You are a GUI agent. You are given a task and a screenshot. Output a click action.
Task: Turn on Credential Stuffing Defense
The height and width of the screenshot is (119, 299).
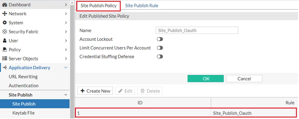pos(160,56)
